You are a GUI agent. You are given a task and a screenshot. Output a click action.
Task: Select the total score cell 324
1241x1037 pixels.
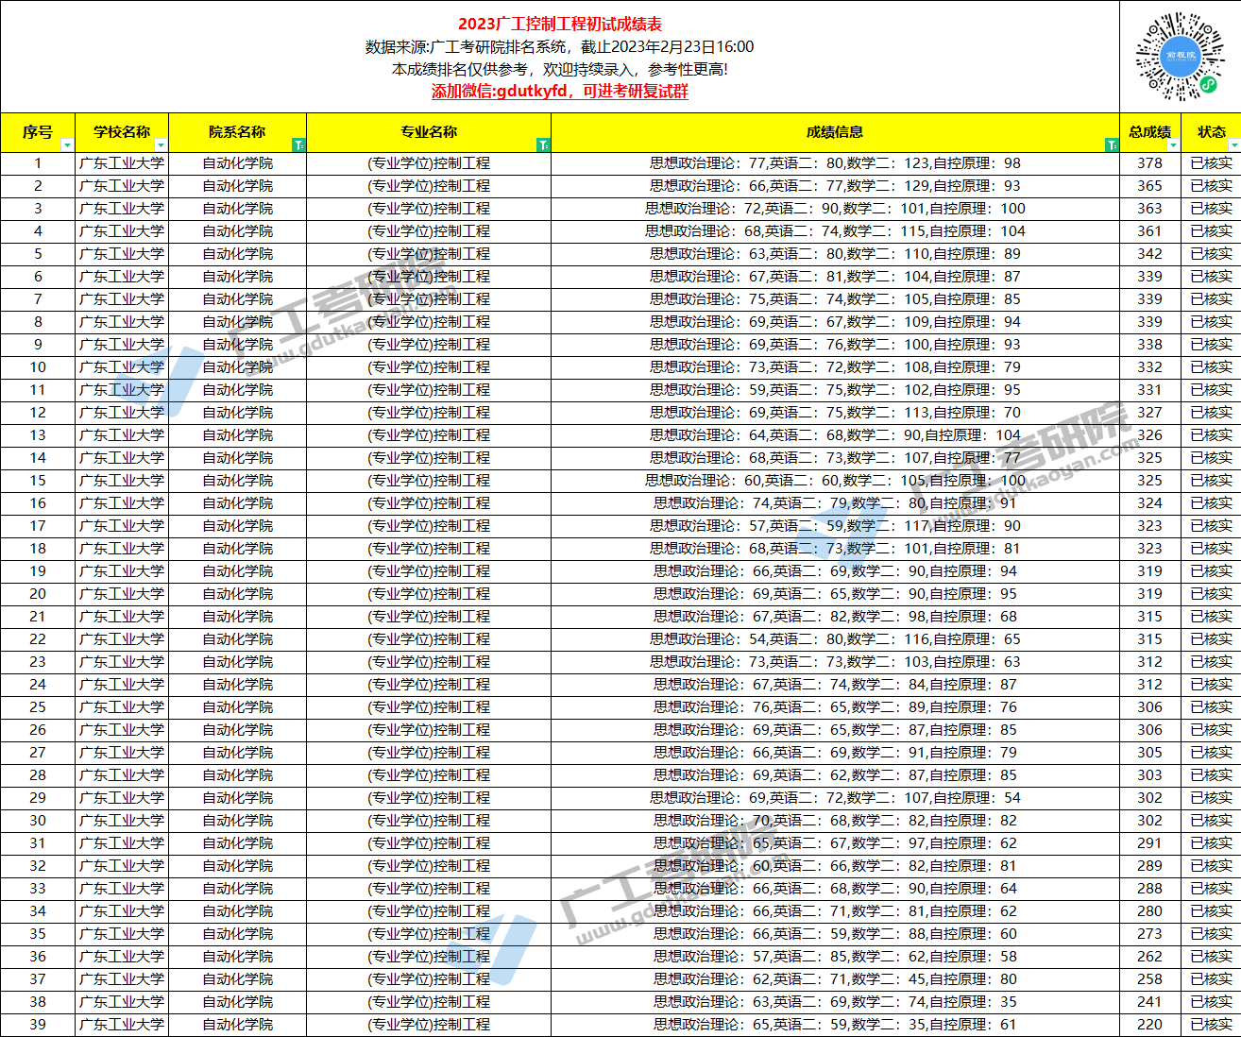tap(1150, 503)
